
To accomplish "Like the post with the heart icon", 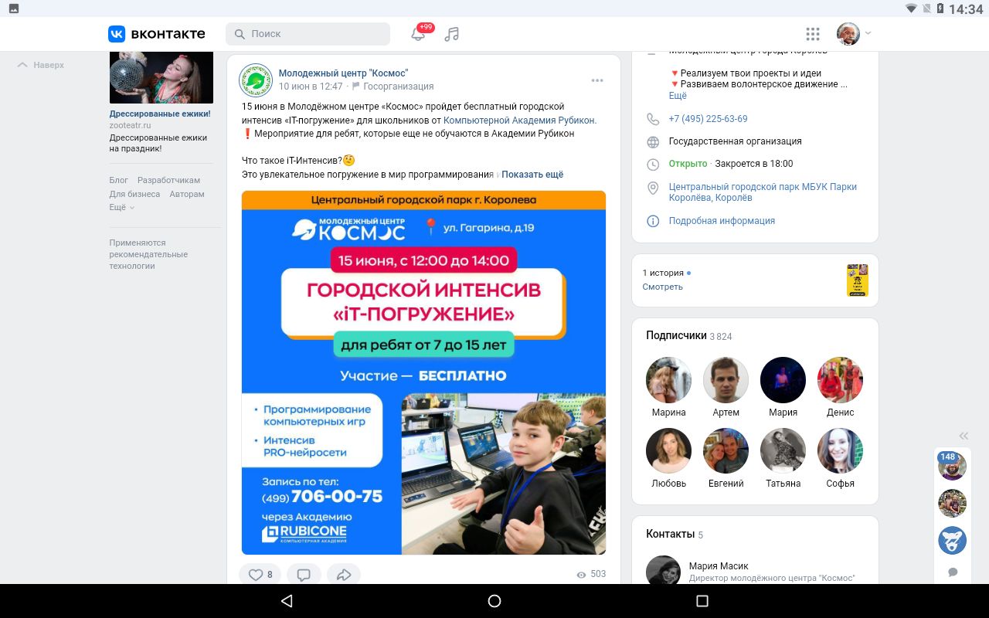I will pyautogui.click(x=260, y=574).
